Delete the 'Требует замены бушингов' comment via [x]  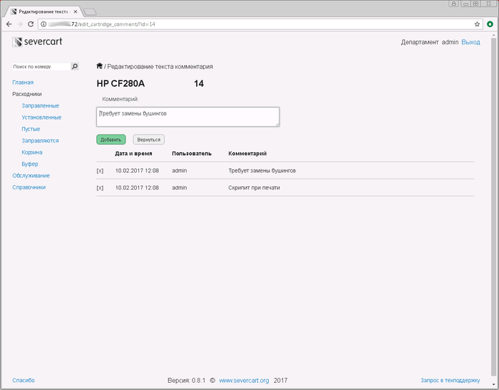pyautogui.click(x=100, y=171)
